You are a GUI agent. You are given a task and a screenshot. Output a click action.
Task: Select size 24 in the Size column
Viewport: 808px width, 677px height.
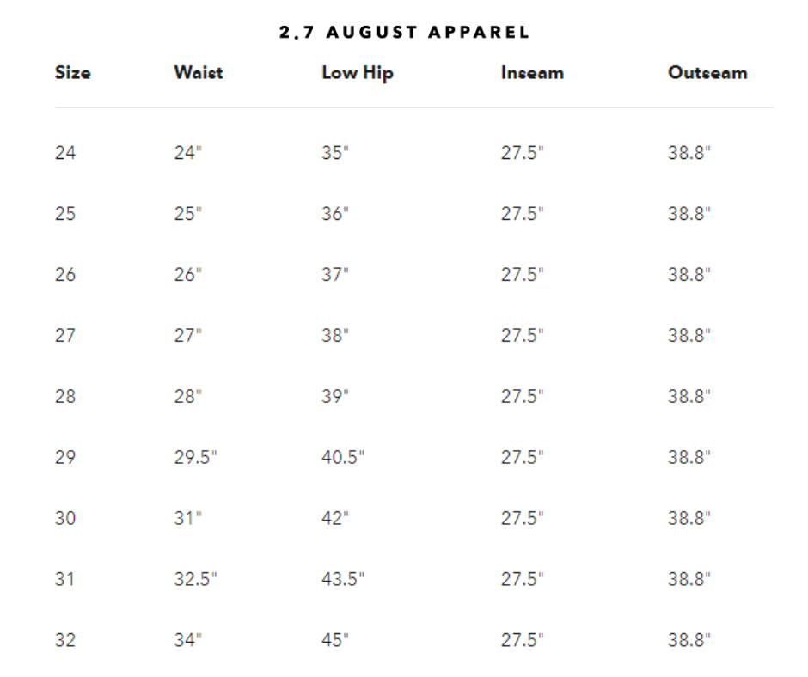click(x=65, y=154)
